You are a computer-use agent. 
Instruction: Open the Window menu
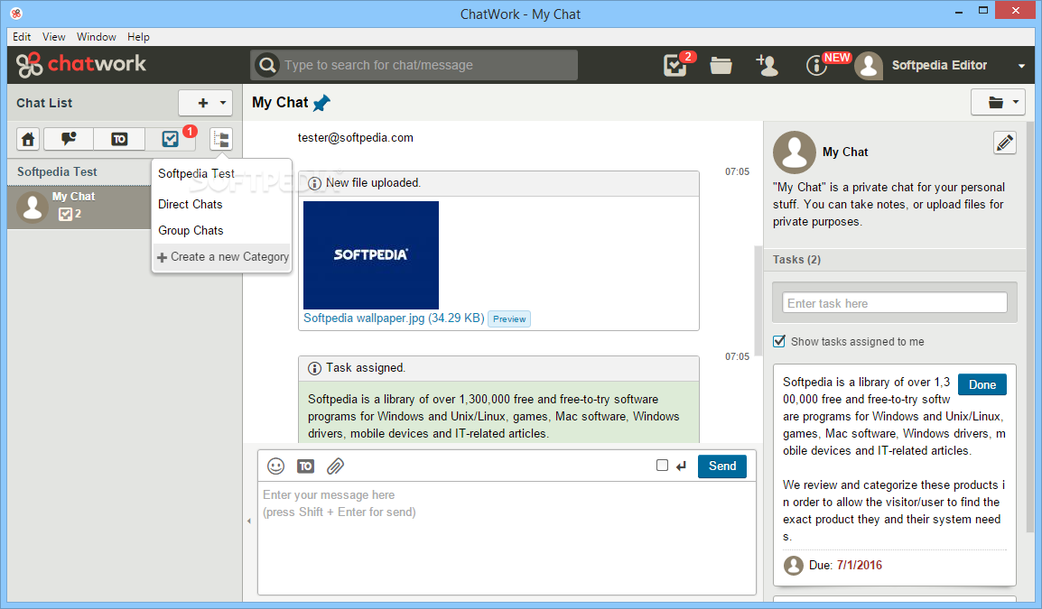click(x=97, y=36)
